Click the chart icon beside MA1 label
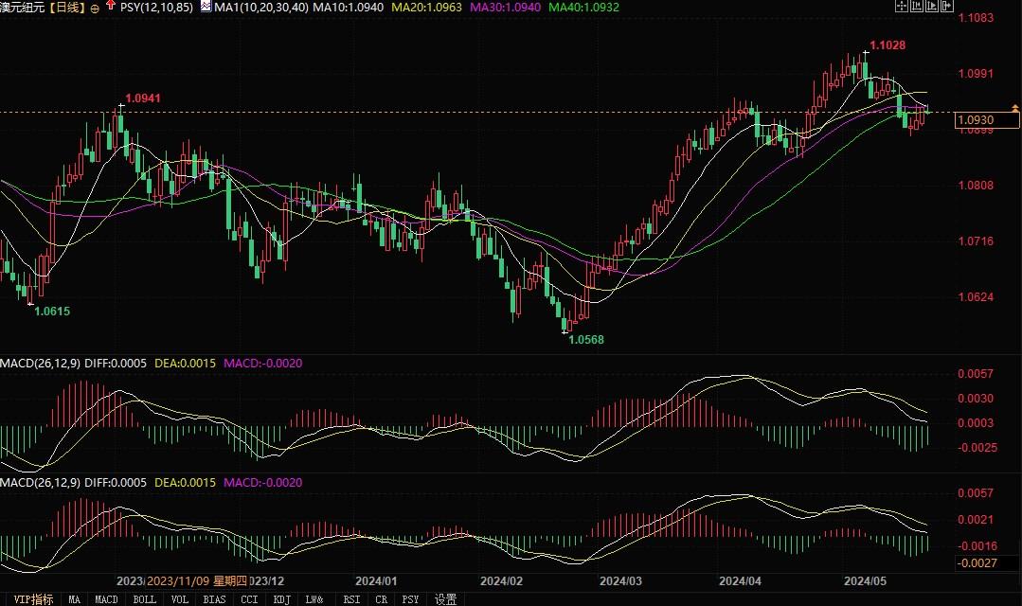This screenshot has width=1022, height=606. [x=206, y=7]
